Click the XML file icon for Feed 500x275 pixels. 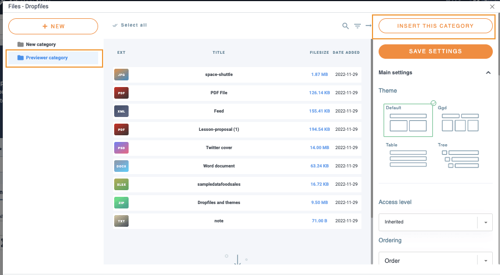click(121, 111)
